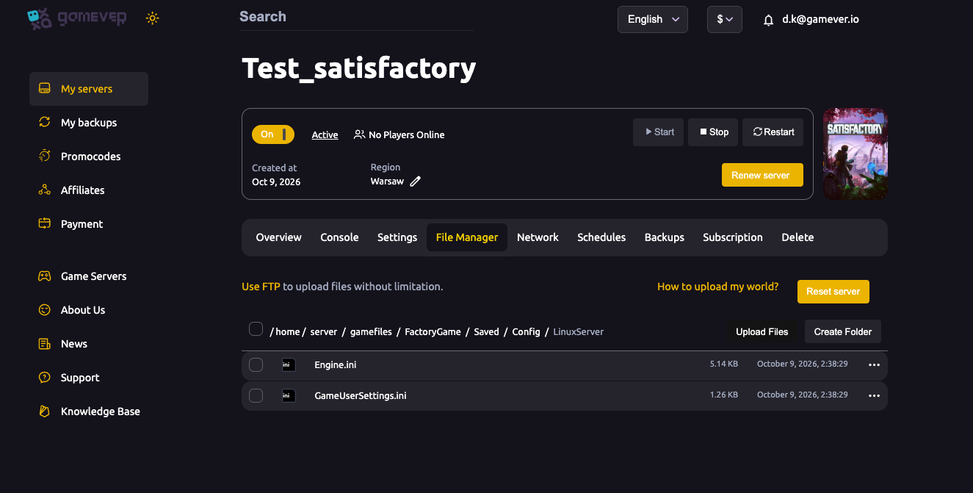Image resolution: width=973 pixels, height=493 pixels.
Task: Click the Payment sidebar icon
Action: coord(45,224)
